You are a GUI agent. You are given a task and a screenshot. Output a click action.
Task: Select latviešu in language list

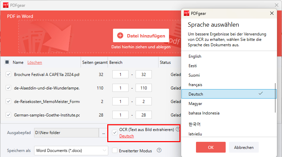coord(229,134)
